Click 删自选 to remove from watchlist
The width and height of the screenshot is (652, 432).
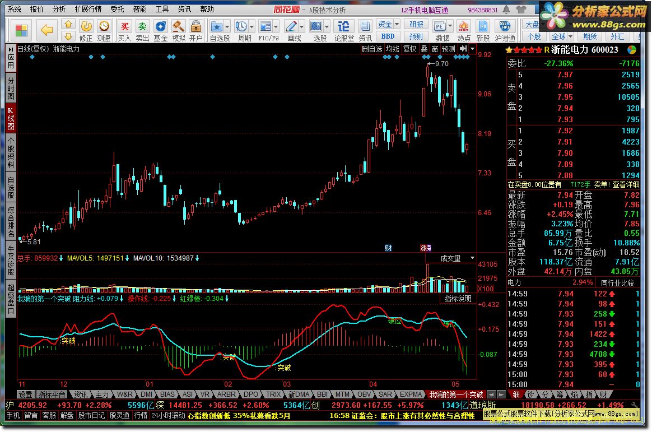(372, 49)
